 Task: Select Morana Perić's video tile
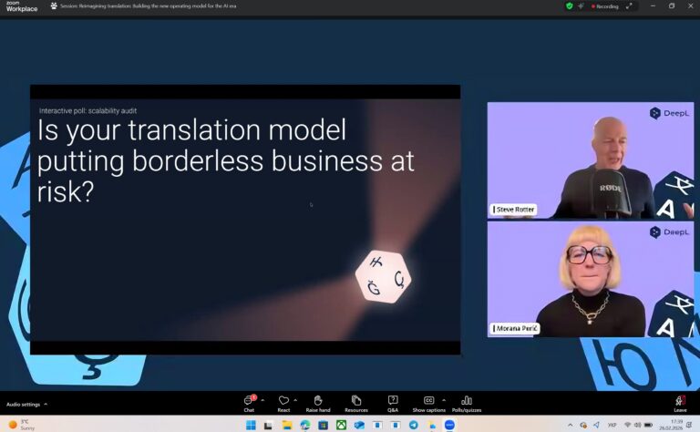[x=591, y=279]
